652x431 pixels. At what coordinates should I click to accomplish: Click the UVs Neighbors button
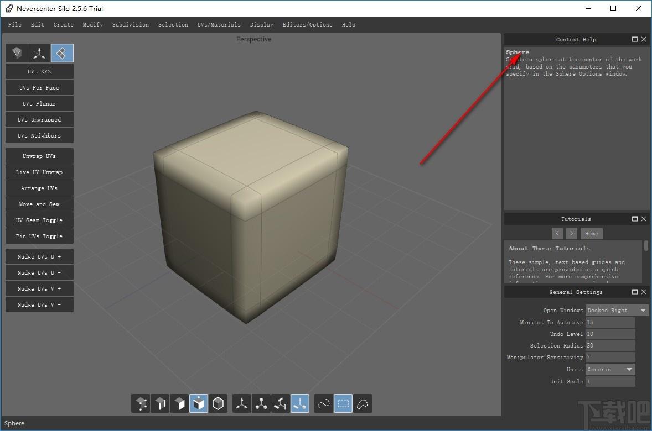tap(39, 135)
